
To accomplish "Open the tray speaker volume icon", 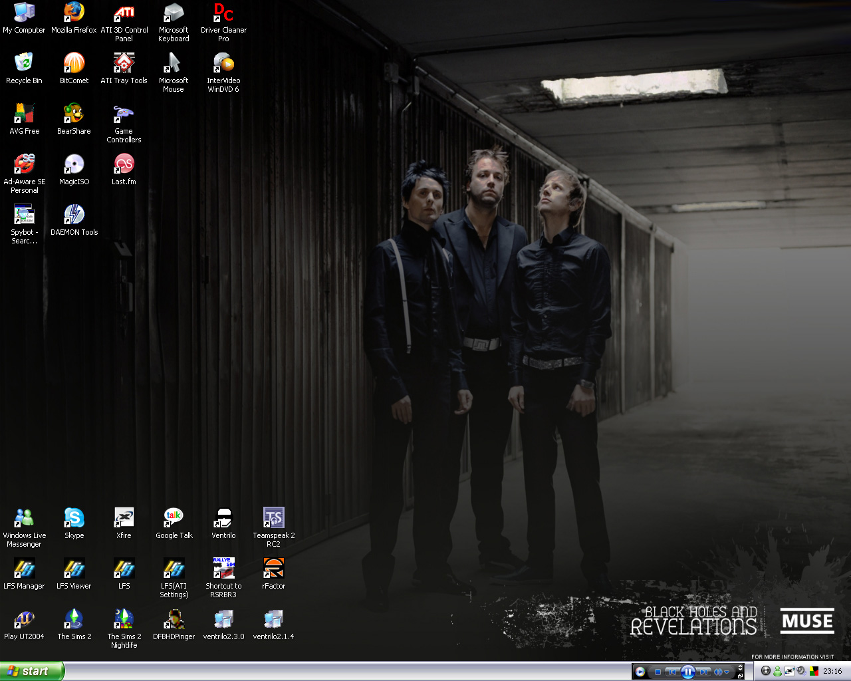I will click(x=801, y=671).
